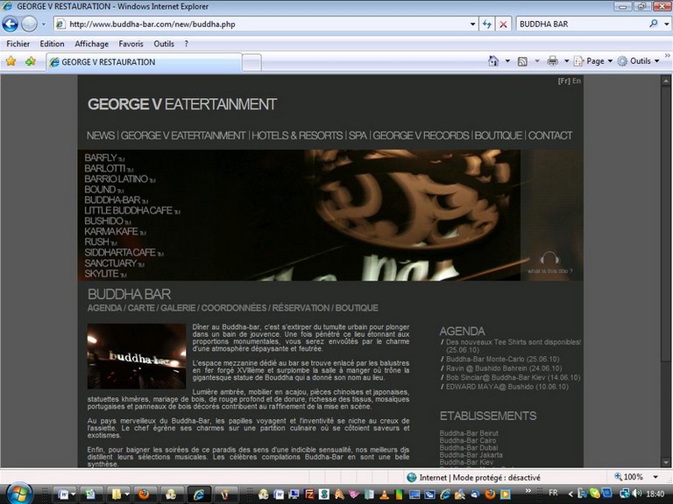The image size is (673, 504).
Task: Open the Favorites Center star icon
Action: pos(11,61)
